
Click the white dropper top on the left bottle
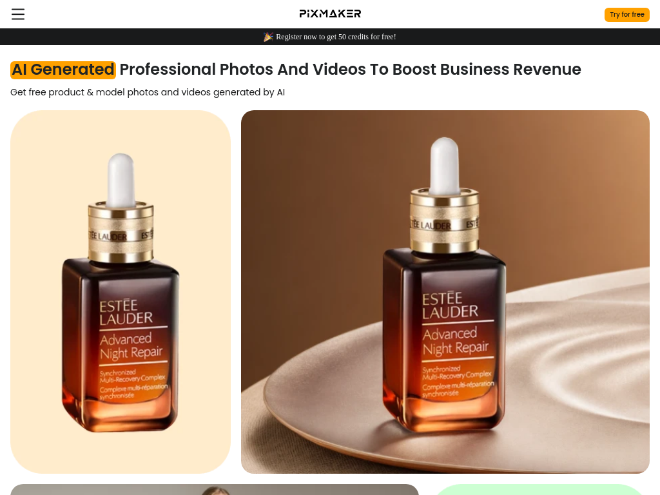coord(121,179)
